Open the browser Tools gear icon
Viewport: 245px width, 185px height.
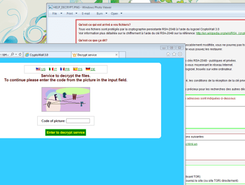[180, 54]
